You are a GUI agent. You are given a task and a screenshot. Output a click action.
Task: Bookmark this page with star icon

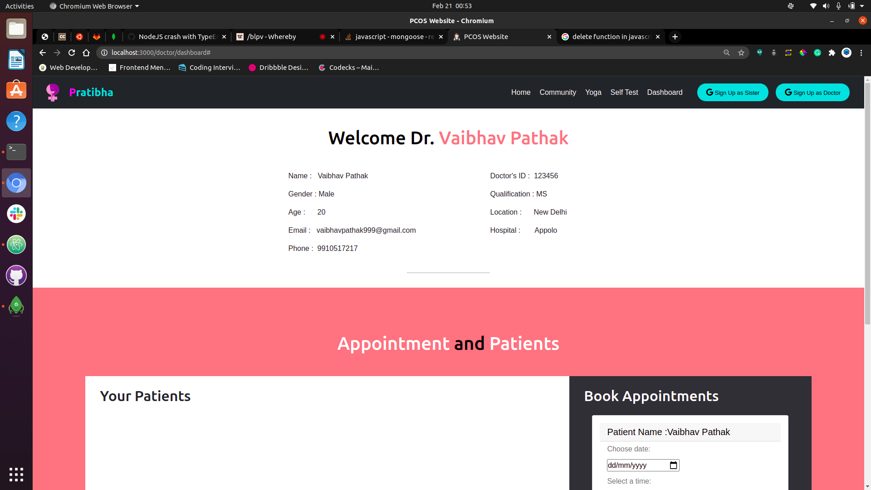tap(741, 53)
